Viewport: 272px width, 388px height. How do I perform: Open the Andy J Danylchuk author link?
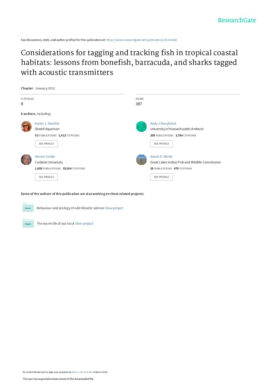pyautogui.click(x=163, y=123)
